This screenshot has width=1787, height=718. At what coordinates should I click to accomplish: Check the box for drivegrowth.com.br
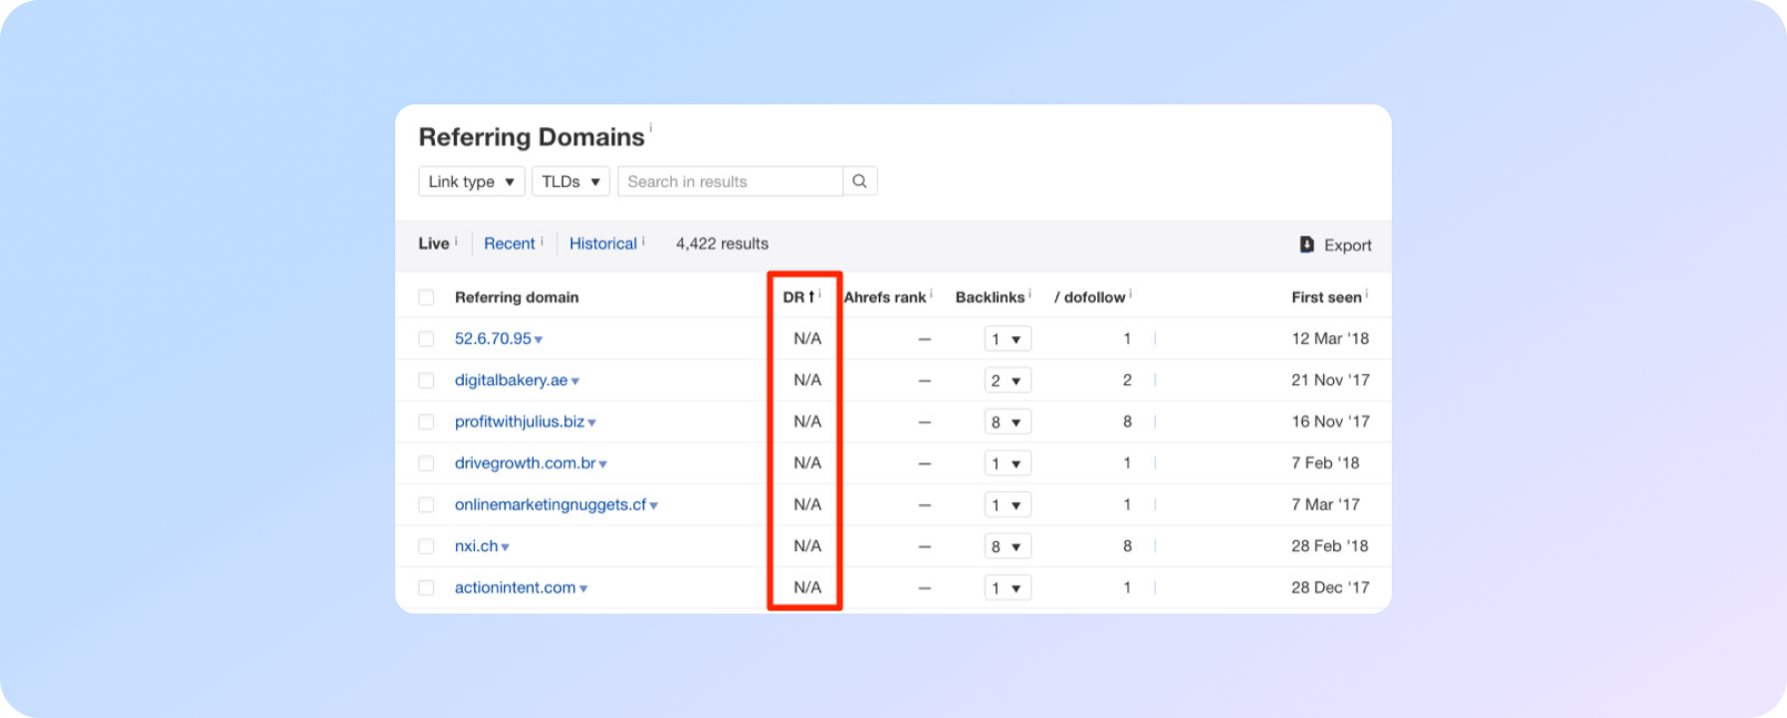coord(426,463)
